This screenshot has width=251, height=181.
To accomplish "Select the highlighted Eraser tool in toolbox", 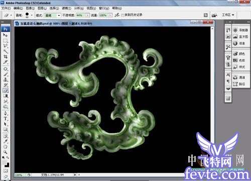I will [6, 90].
